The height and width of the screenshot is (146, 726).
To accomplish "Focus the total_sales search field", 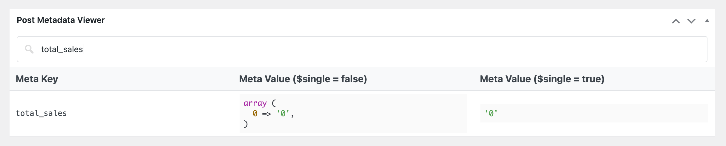I will coord(362,49).
